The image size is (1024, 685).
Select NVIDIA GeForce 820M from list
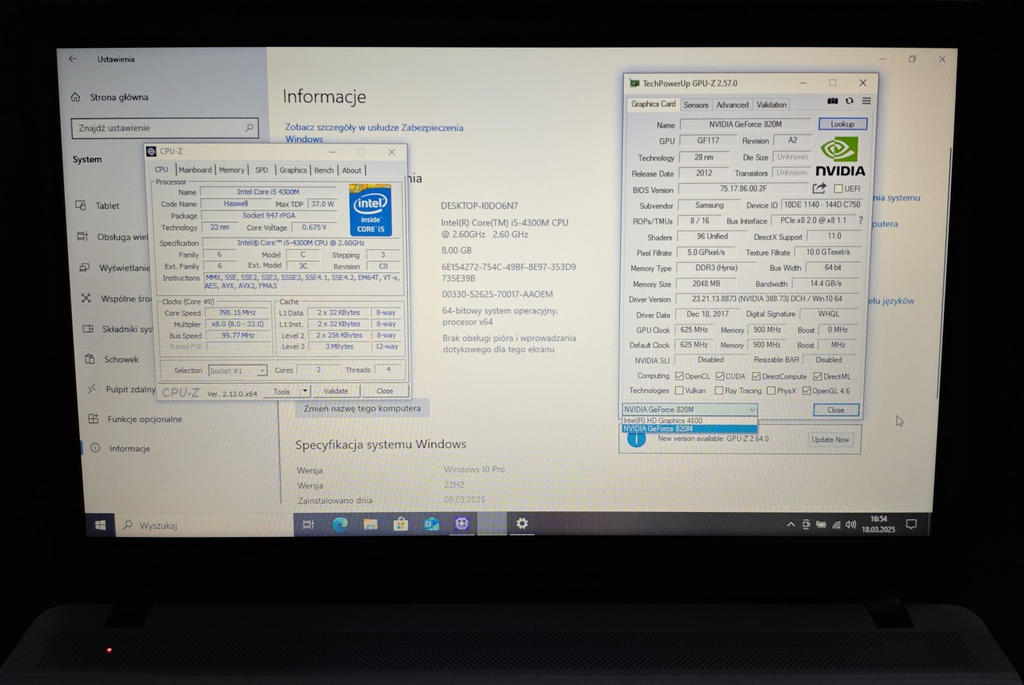pos(689,429)
